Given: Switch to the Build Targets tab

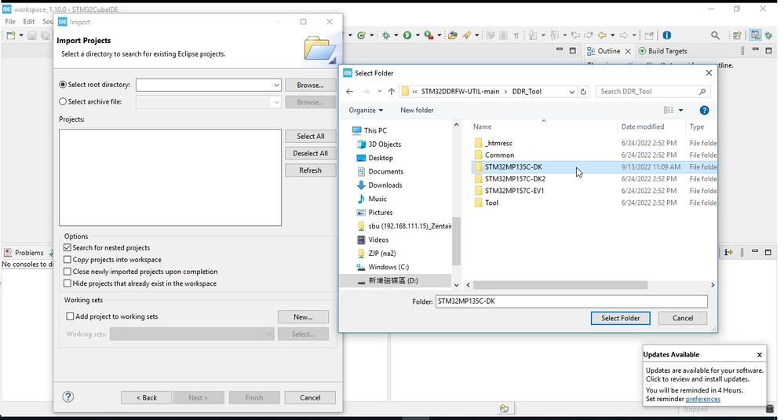Looking at the screenshot, I should (662, 51).
